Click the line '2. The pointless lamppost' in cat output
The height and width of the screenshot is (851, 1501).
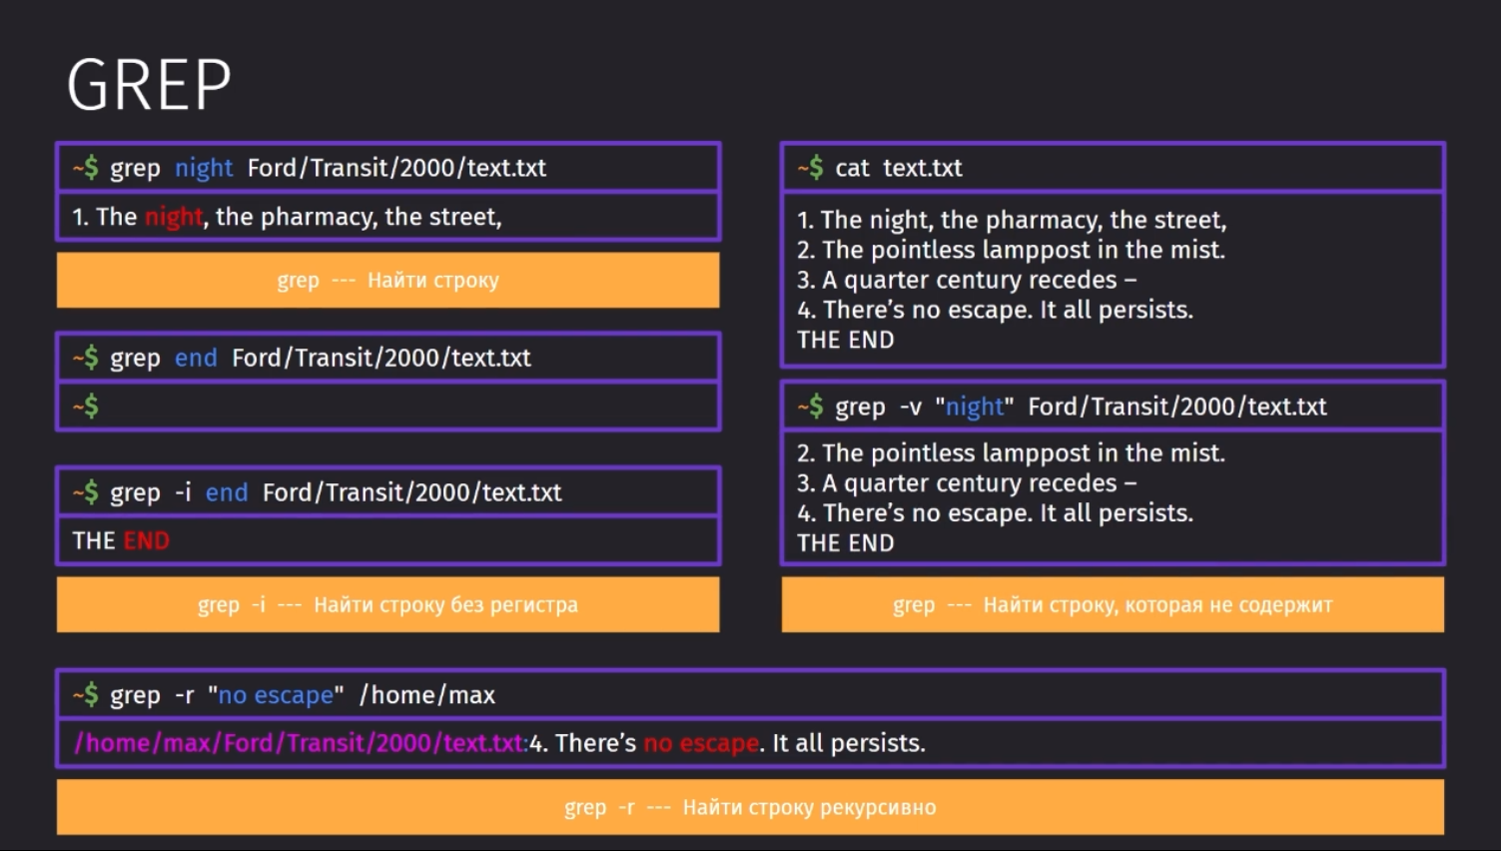click(x=1011, y=250)
